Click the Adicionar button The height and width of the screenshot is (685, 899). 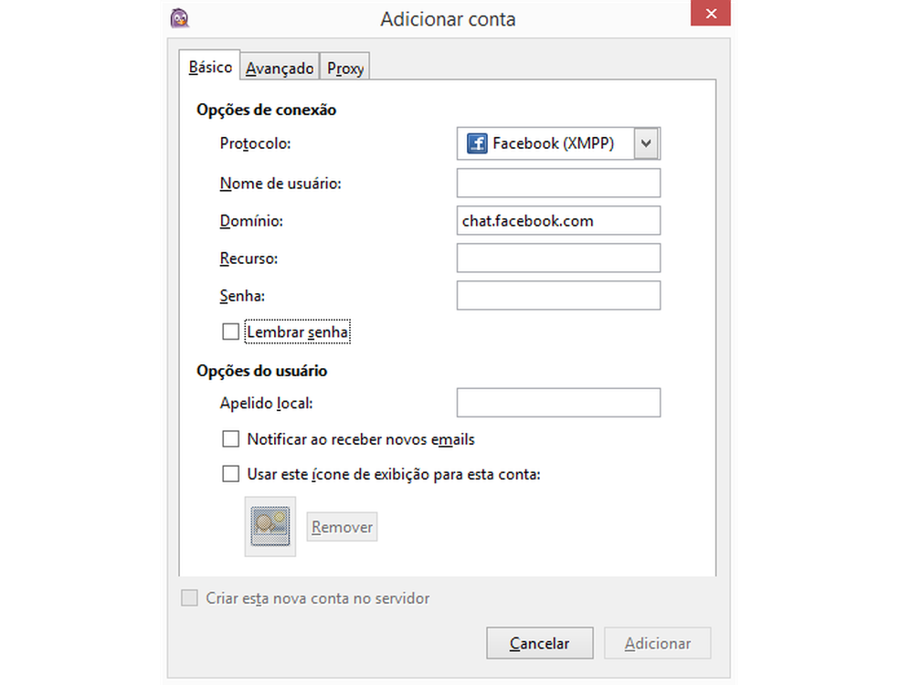click(x=657, y=643)
